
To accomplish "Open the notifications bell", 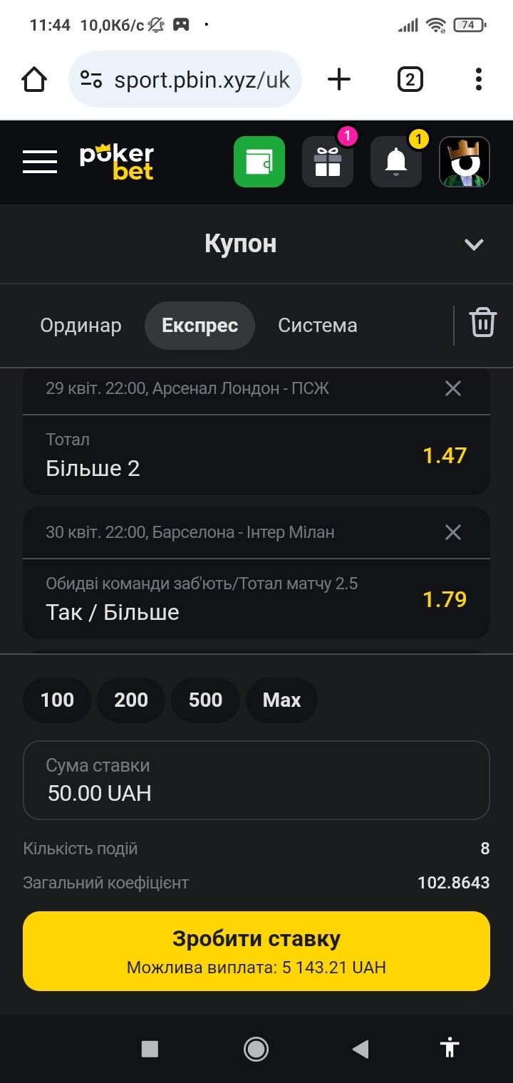I will point(396,162).
